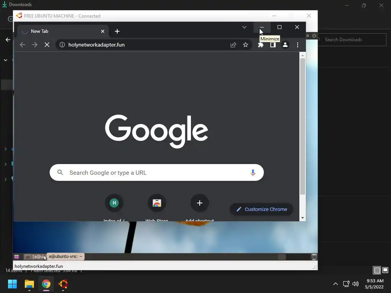Click the Google logo
The height and width of the screenshot is (293, 391).
157,131
